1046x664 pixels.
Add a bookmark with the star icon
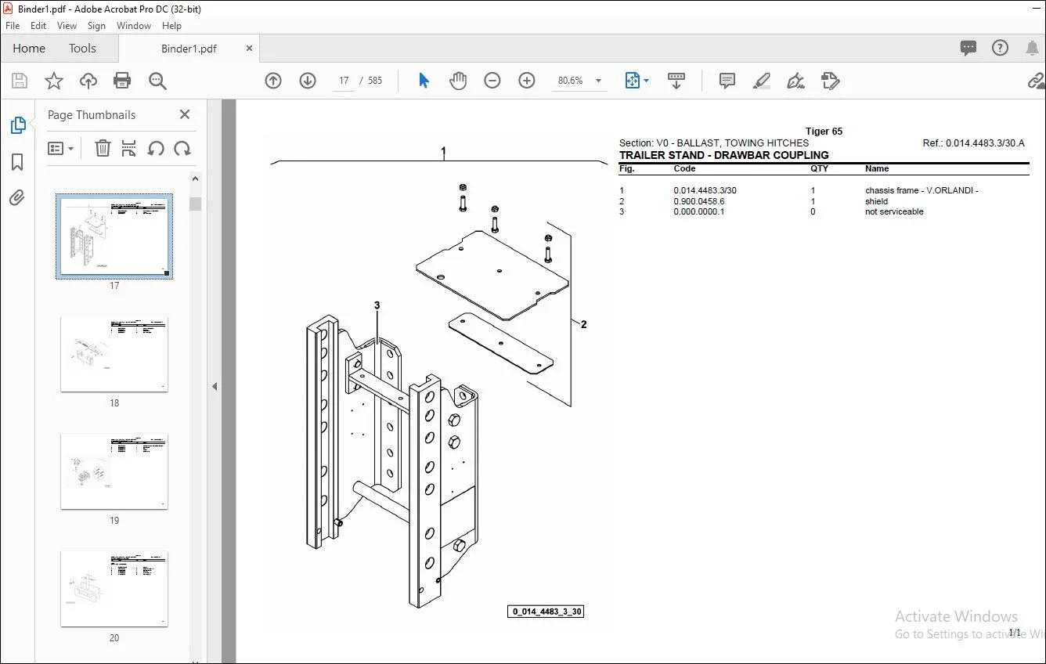[x=54, y=81]
